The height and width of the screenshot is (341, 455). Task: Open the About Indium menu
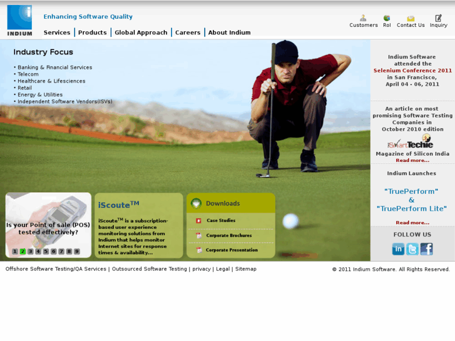click(229, 33)
